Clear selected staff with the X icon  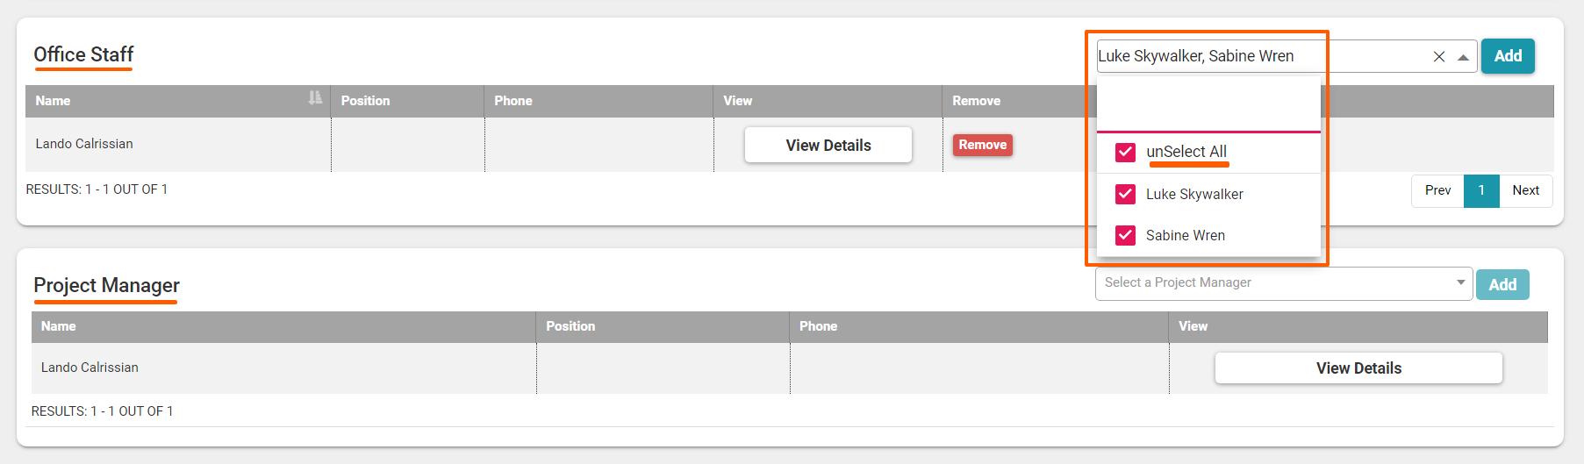(x=1439, y=57)
